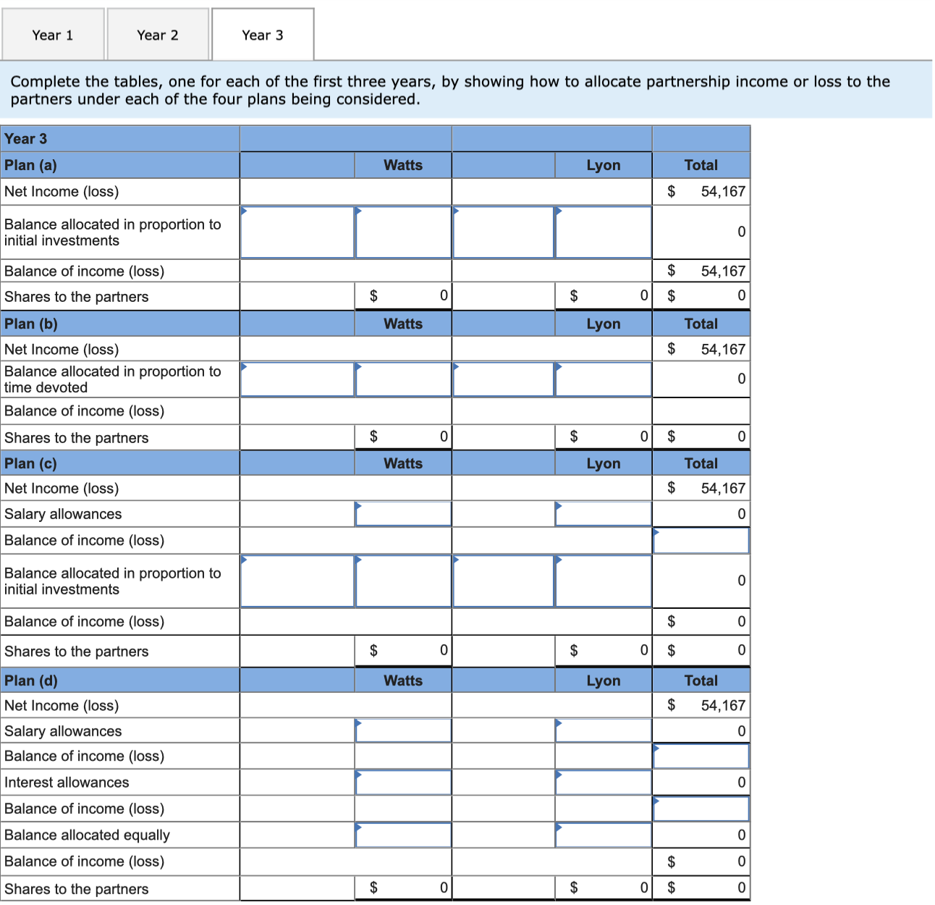Click Lyon salary allowances cell in Plan (c)
This screenshot has width=935, height=905.
click(x=603, y=514)
